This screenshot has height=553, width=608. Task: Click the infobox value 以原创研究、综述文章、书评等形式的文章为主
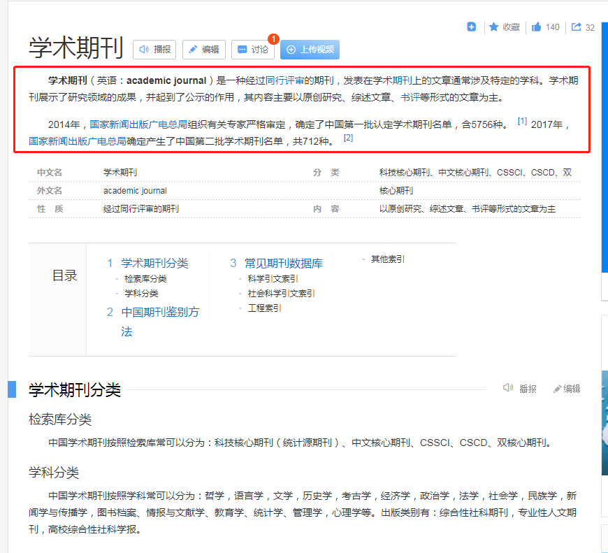pyautogui.click(x=468, y=209)
